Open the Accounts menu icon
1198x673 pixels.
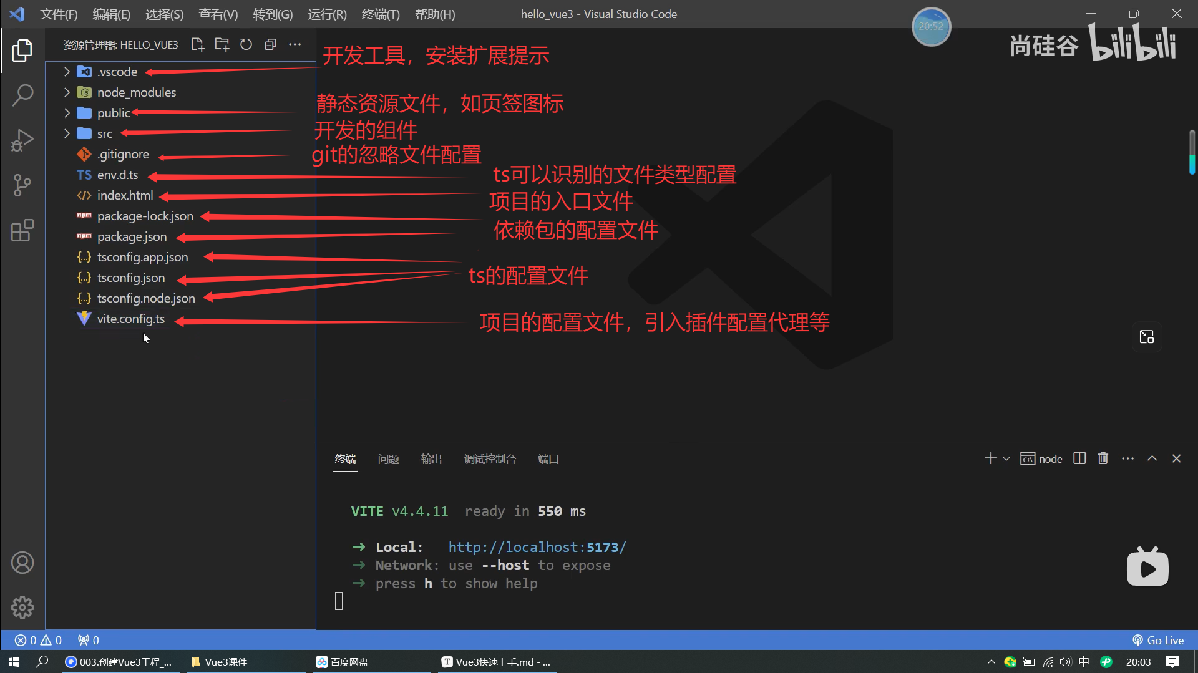pos(22,563)
